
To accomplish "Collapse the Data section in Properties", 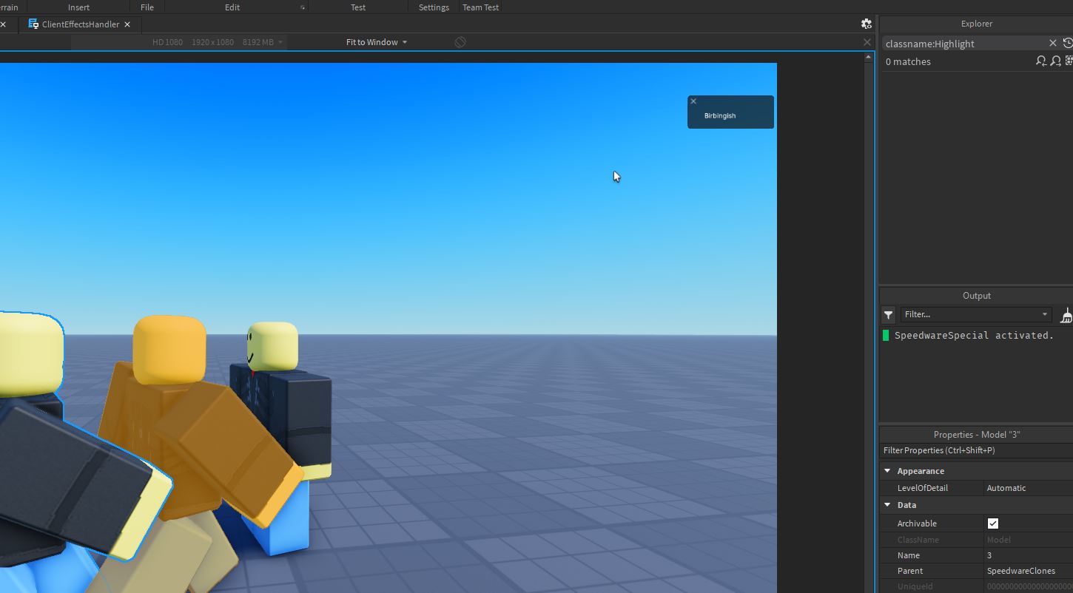I will [887, 505].
